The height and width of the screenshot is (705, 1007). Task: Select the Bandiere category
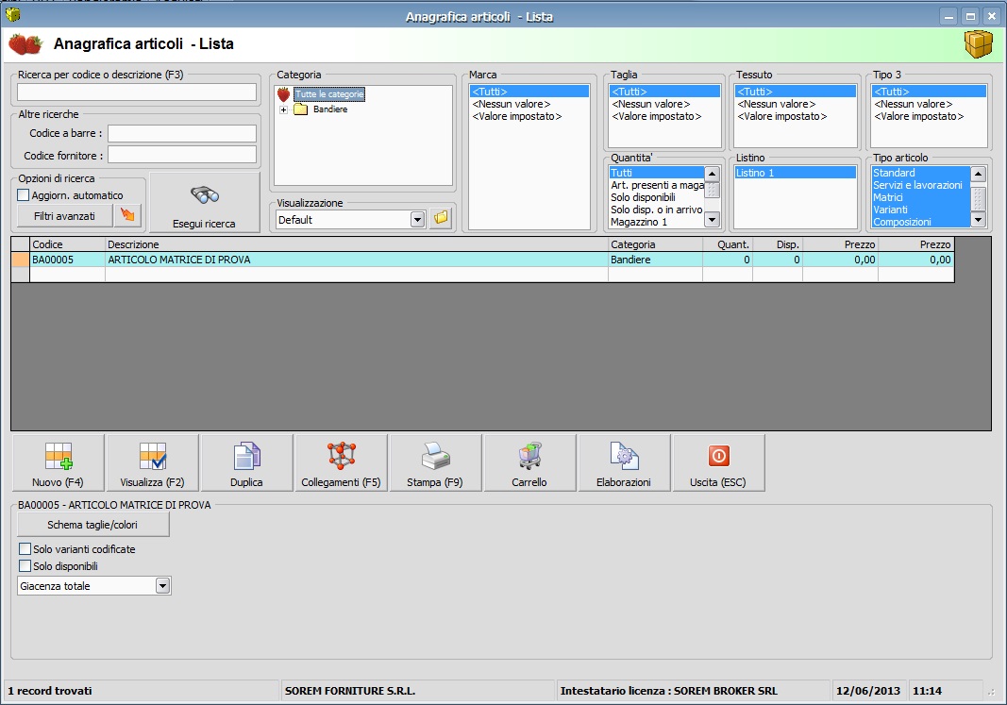330,109
